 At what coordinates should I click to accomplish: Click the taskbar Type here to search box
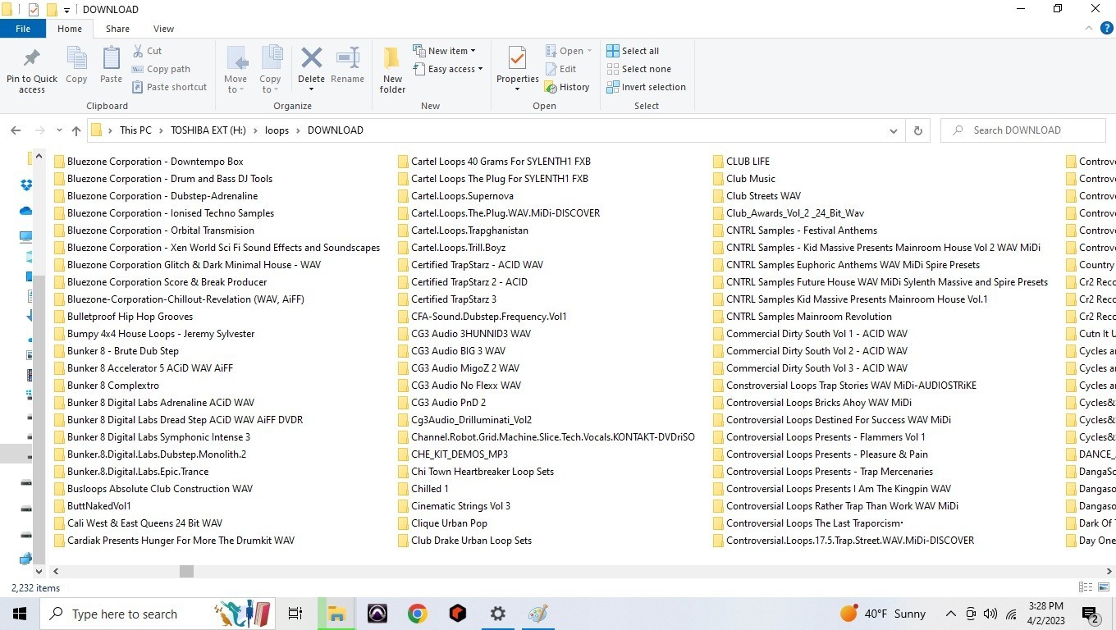[x=156, y=614]
